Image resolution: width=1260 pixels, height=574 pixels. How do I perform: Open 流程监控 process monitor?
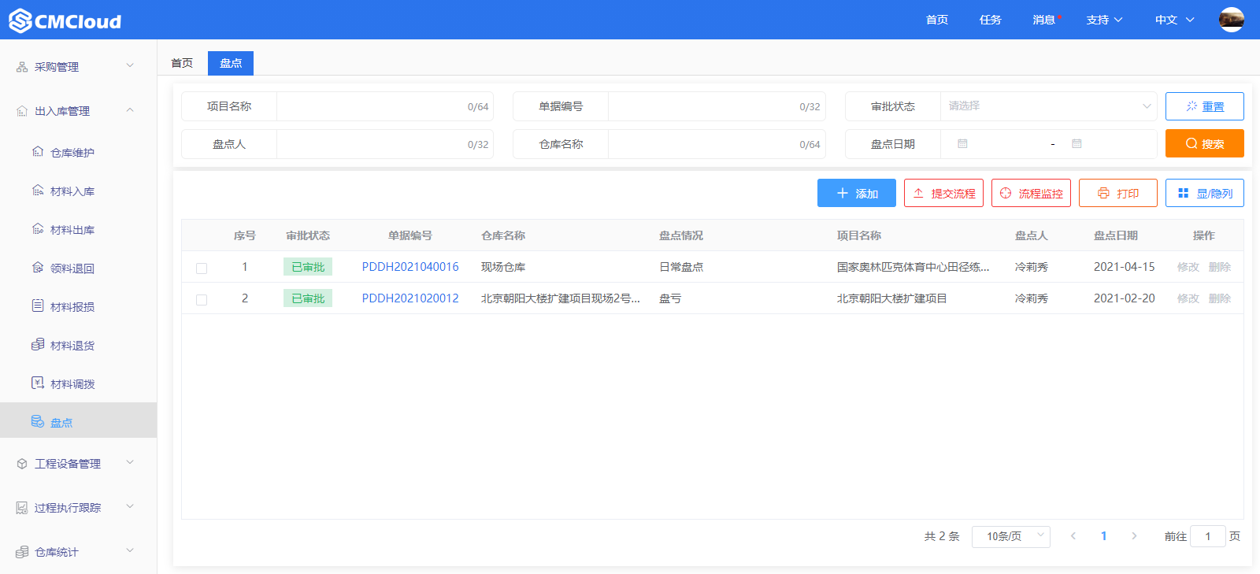pyautogui.click(x=1031, y=193)
